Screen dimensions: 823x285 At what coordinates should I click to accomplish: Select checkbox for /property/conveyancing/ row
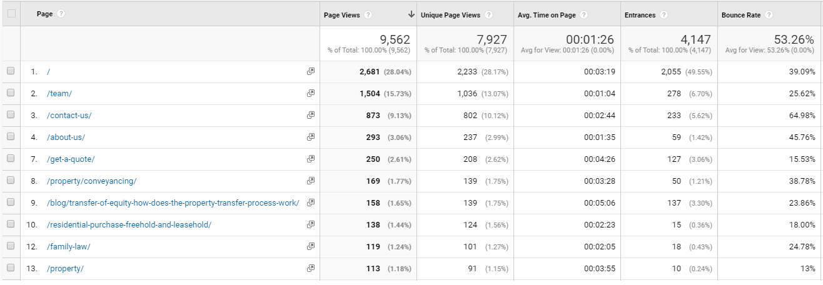[11, 181]
